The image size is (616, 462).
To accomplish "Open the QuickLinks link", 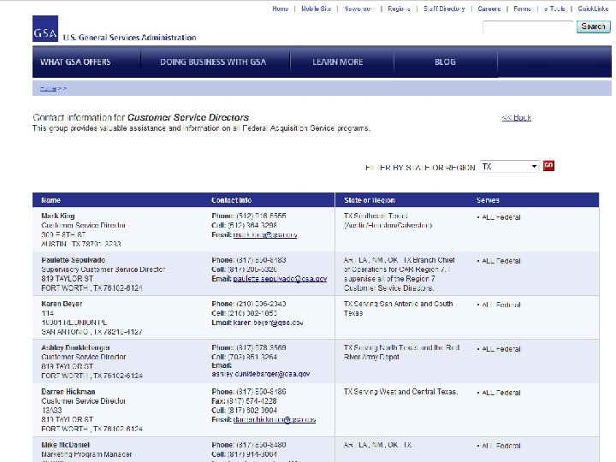I will [x=593, y=9].
